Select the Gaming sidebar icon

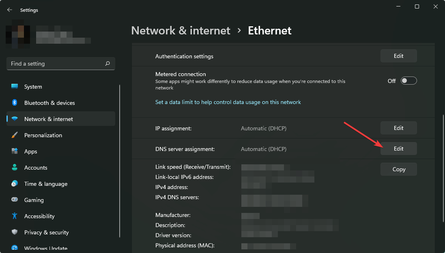click(x=15, y=200)
